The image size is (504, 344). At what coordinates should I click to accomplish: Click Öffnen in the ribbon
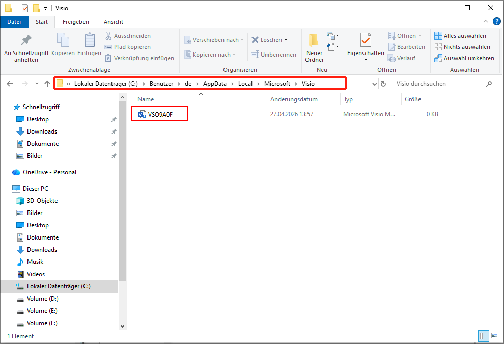point(405,36)
